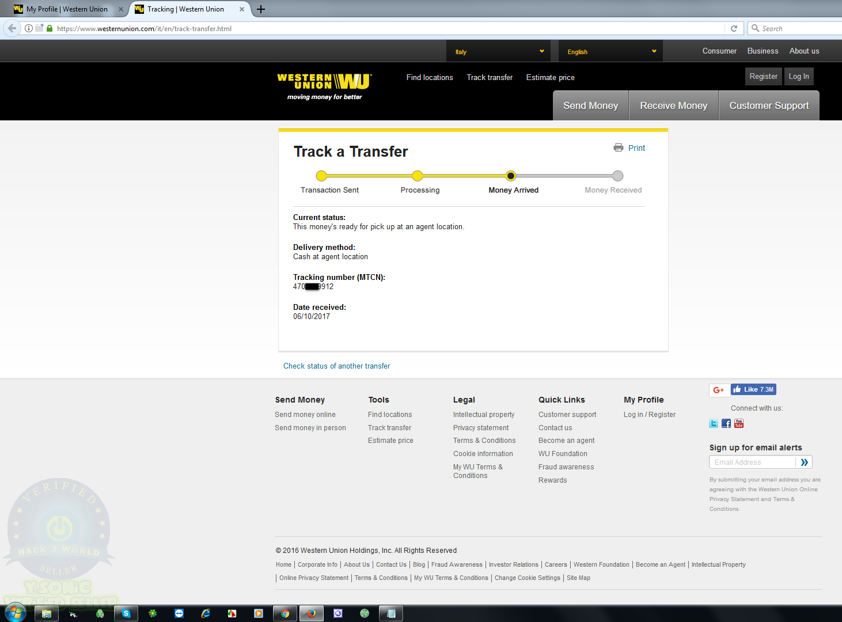Open ICQ flower icon in taskbar
Image resolution: width=842 pixels, height=622 pixels.
[x=153, y=613]
